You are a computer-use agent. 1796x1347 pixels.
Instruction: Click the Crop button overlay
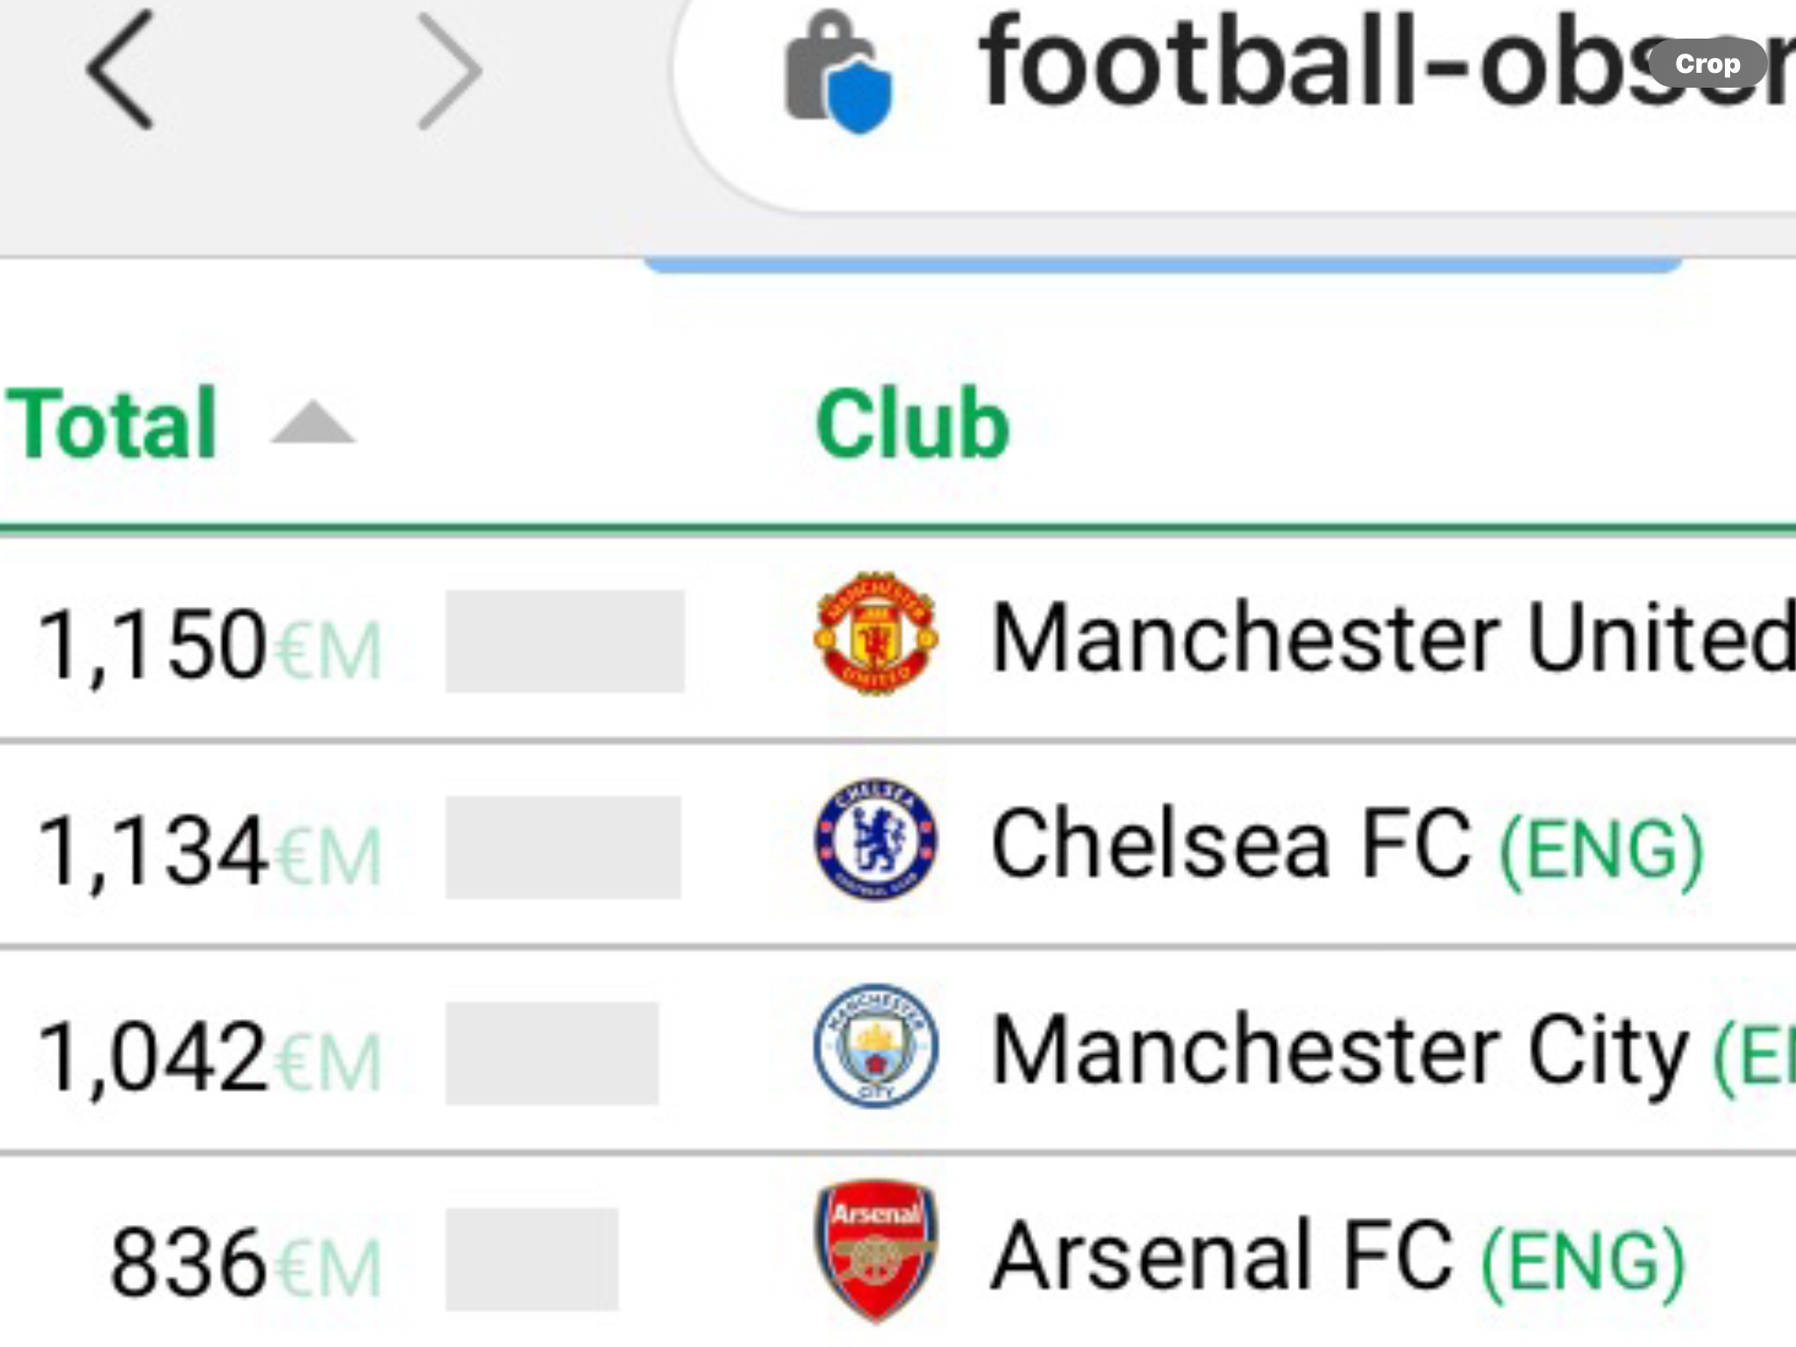(x=1707, y=63)
